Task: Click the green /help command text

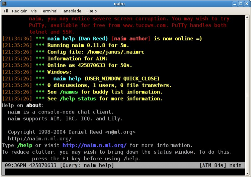Action: coord(25,145)
